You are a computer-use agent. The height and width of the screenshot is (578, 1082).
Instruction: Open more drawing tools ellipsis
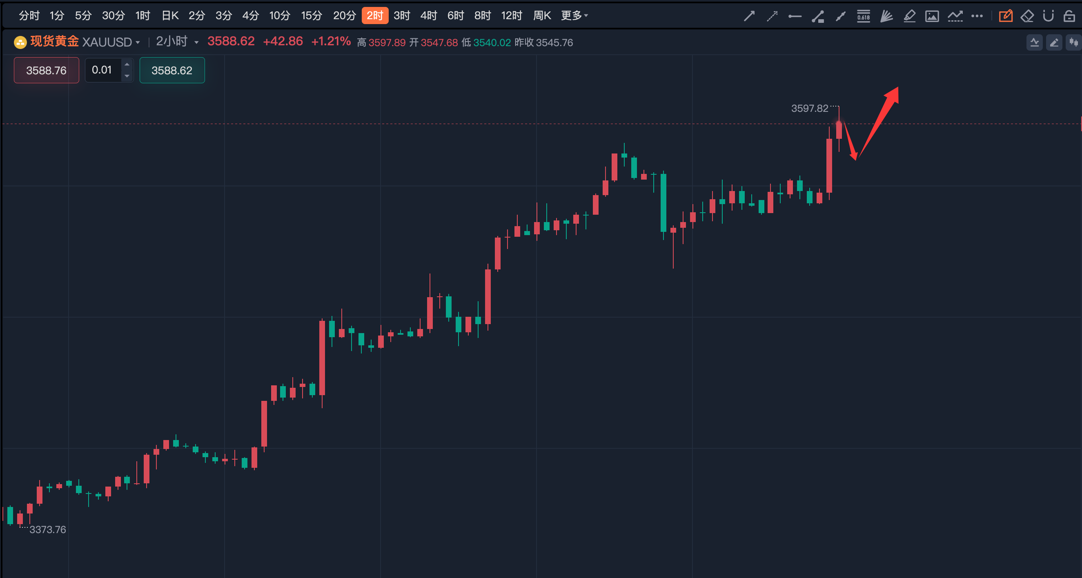977,16
